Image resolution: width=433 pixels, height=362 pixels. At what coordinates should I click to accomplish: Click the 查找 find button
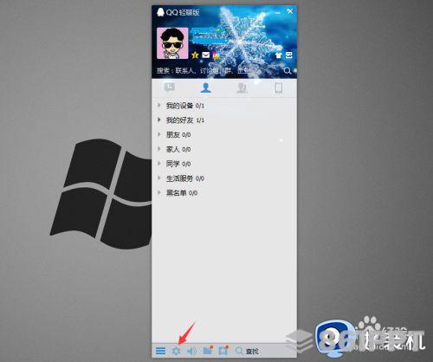[247, 351]
